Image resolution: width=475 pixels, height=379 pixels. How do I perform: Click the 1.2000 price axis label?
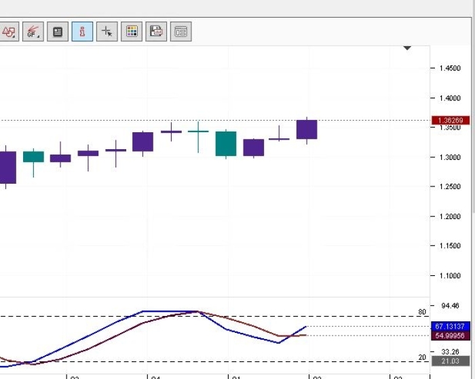click(x=450, y=216)
